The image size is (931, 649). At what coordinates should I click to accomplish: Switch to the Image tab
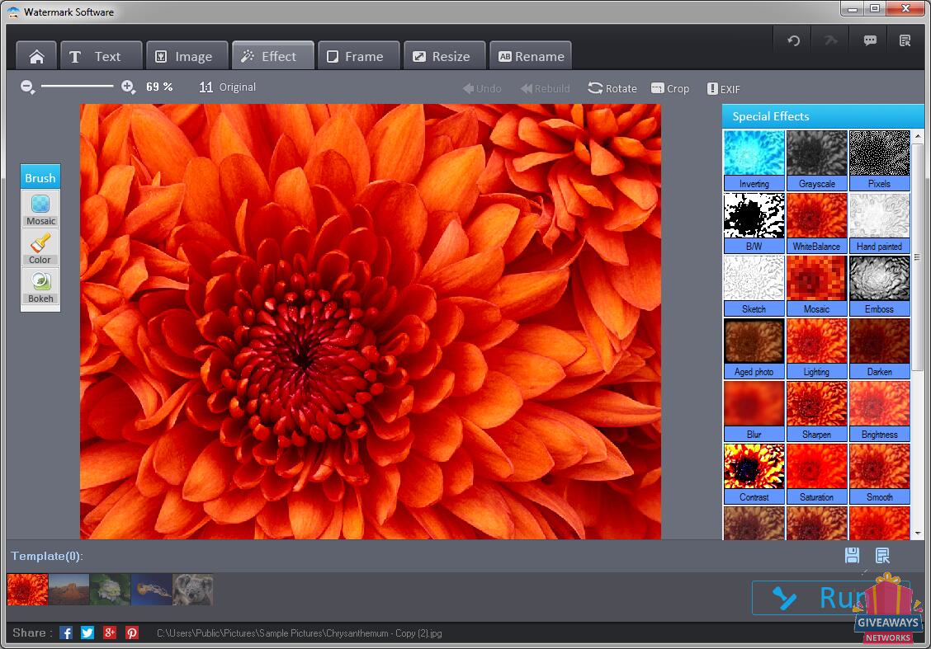point(187,56)
